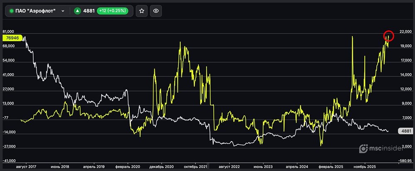Click the ноябрь 2025 date label

pos(365,167)
